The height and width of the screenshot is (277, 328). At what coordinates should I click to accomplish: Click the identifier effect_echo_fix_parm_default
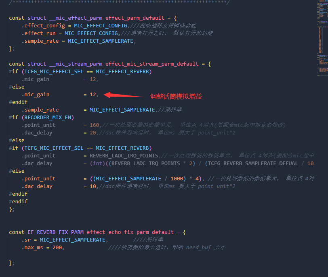click(130, 232)
